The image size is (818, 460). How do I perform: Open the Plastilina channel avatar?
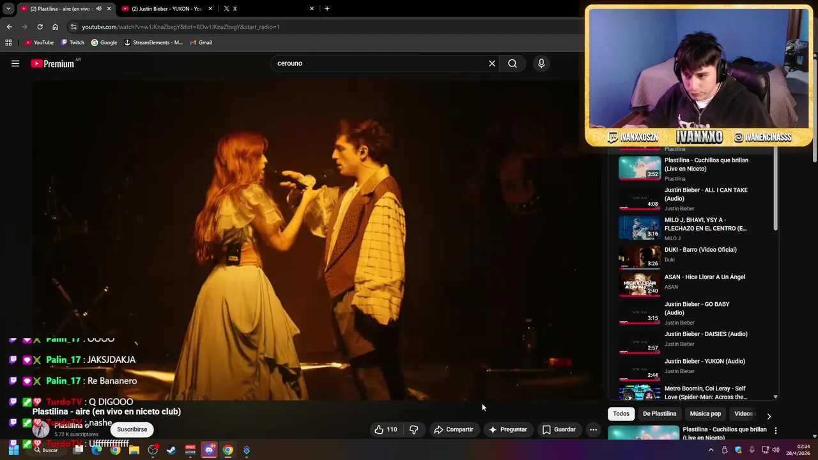coord(41,429)
